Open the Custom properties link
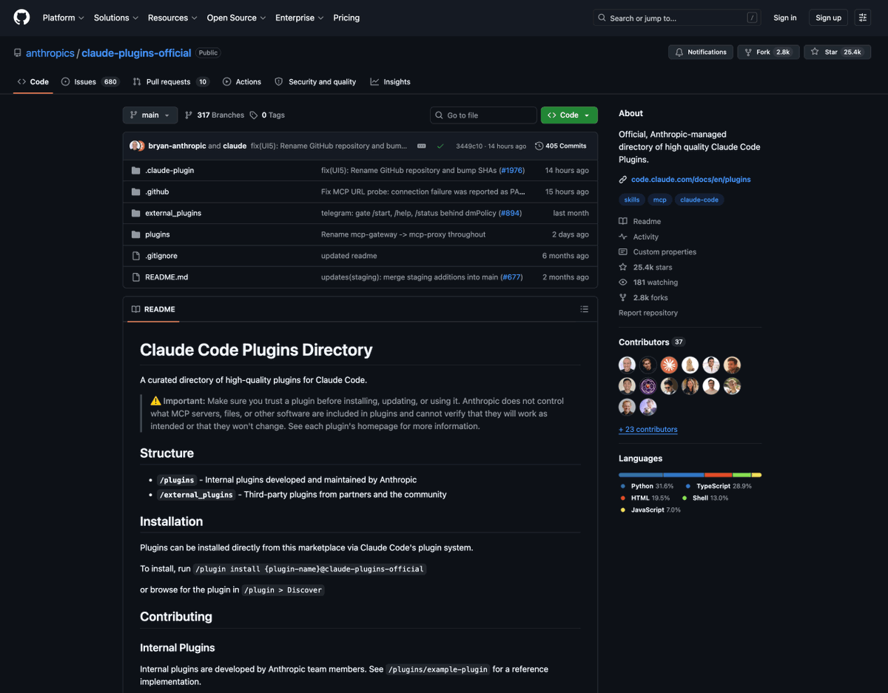 tap(657, 251)
